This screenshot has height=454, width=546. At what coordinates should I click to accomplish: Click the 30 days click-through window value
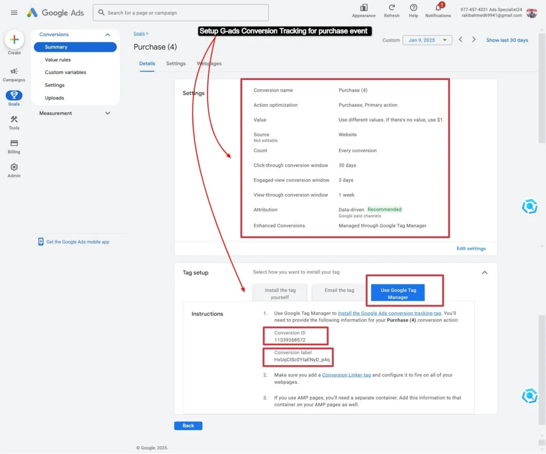347,165
